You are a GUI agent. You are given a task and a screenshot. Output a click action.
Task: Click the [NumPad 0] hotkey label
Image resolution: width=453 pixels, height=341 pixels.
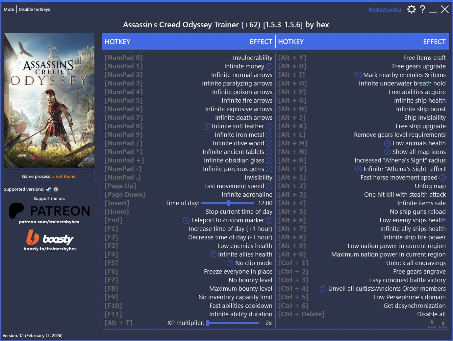(x=124, y=58)
